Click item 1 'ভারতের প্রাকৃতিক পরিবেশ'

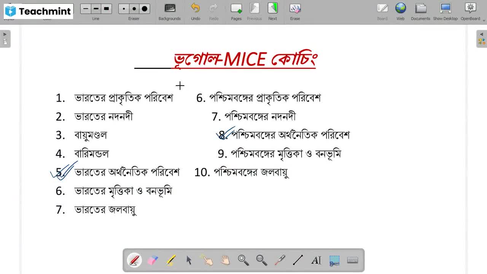pos(124,98)
